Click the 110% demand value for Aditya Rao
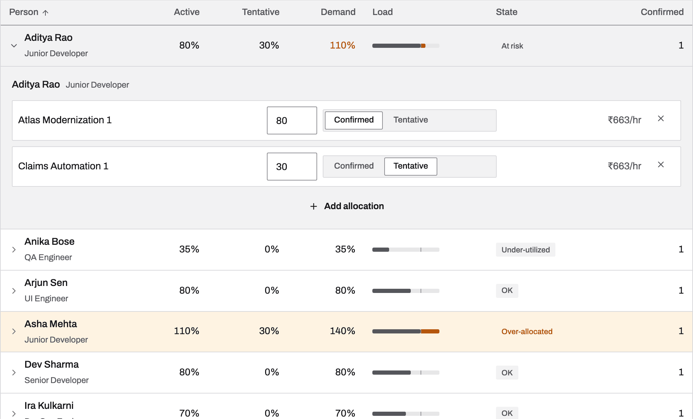Image resolution: width=693 pixels, height=419 pixels. pyautogui.click(x=342, y=45)
